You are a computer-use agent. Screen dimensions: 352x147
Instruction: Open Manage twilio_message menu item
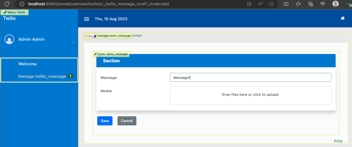click(42, 76)
